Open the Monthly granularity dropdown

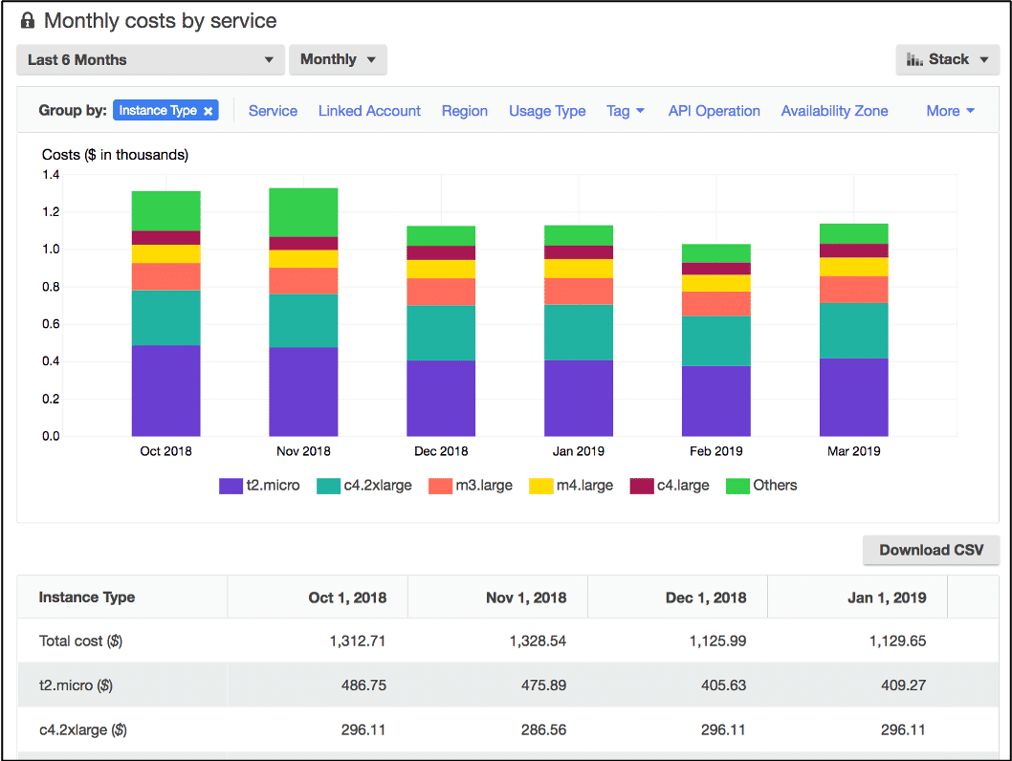pos(338,59)
